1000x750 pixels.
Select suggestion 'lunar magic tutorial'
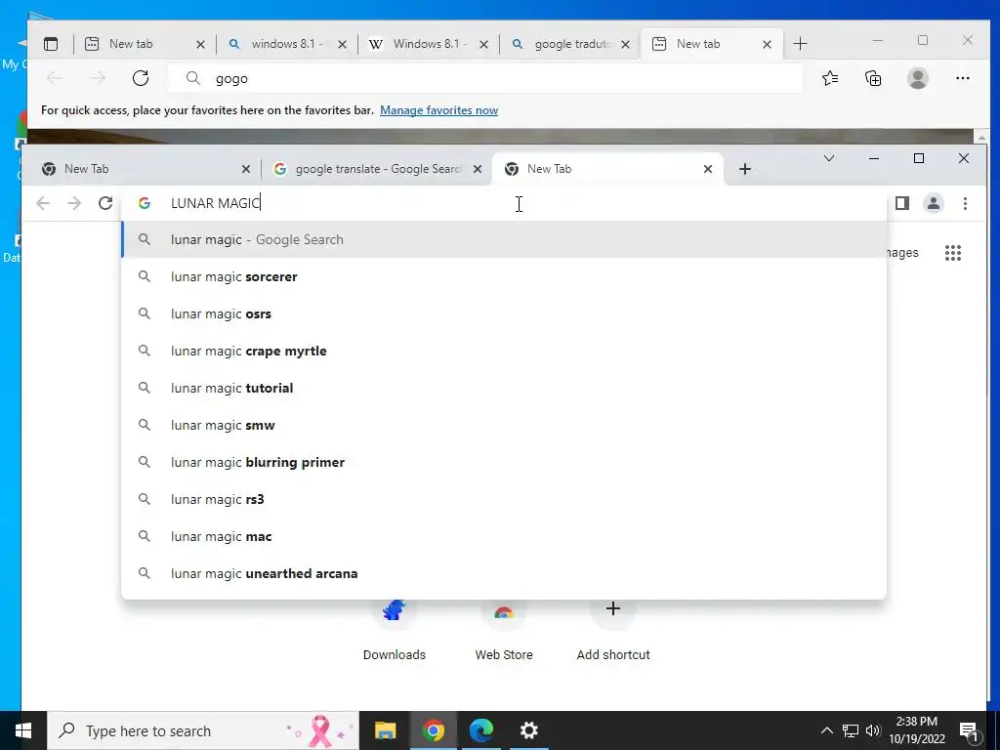pyautogui.click(x=504, y=388)
